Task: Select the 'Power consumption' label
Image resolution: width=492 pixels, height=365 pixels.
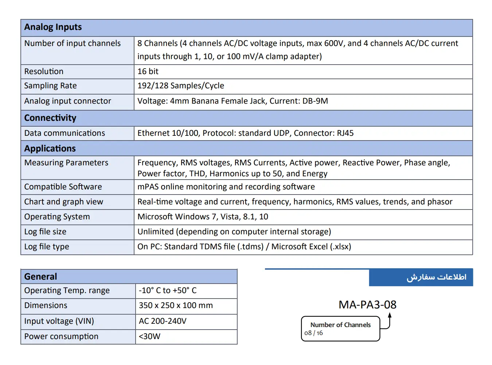Action: coord(61,337)
